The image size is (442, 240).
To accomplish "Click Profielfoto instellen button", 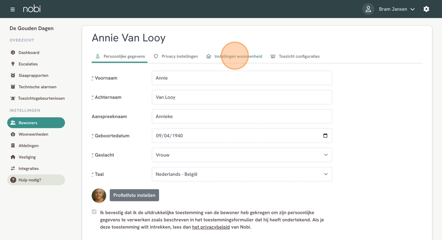I will click(x=134, y=195).
